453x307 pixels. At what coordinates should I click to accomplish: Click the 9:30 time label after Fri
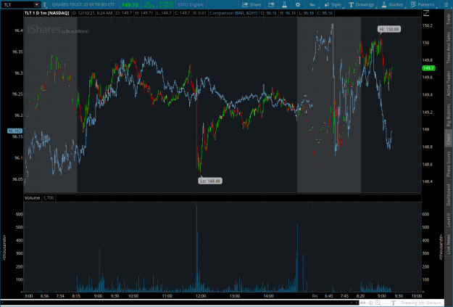(399, 296)
